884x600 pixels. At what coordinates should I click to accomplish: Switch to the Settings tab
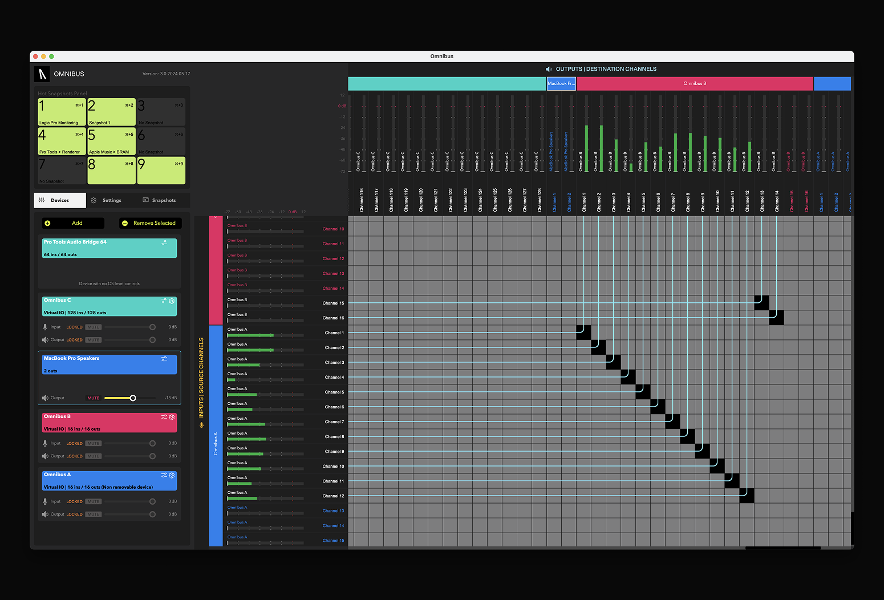click(106, 201)
